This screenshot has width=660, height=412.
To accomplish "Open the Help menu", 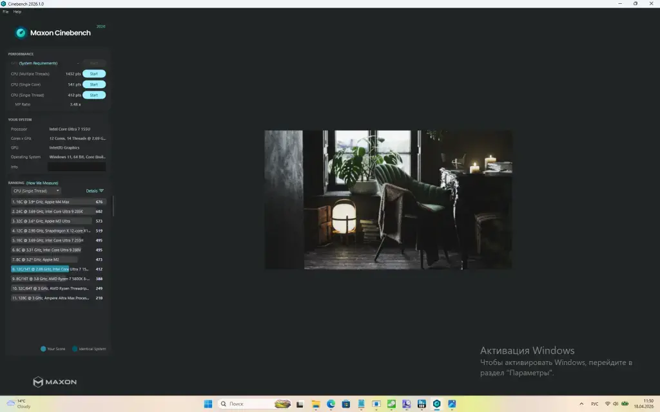I will pos(17,12).
